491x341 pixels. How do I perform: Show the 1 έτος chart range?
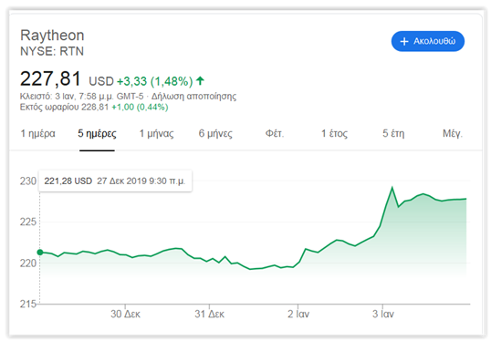click(334, 134)
